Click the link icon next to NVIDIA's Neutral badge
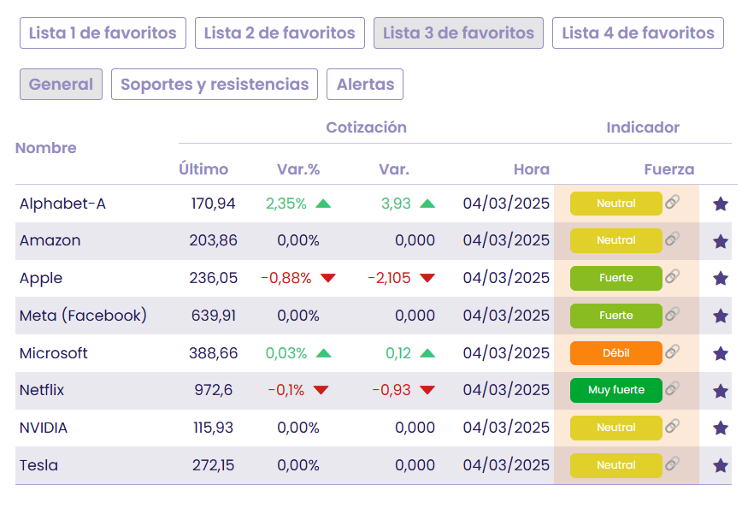 point(673,427)
